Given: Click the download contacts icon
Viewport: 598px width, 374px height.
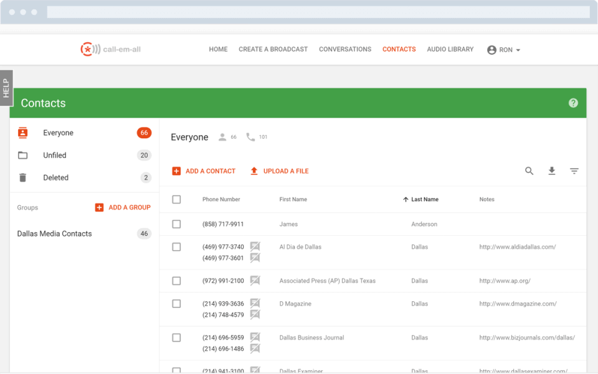Looking at the screenshot, I should pyautogui.click(x=552, y=171).
